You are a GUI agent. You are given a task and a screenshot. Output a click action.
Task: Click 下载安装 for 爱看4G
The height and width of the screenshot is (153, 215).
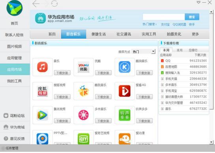pos(144,97)
